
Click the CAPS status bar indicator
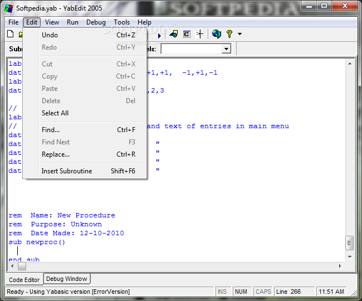(x=263, y=292)
